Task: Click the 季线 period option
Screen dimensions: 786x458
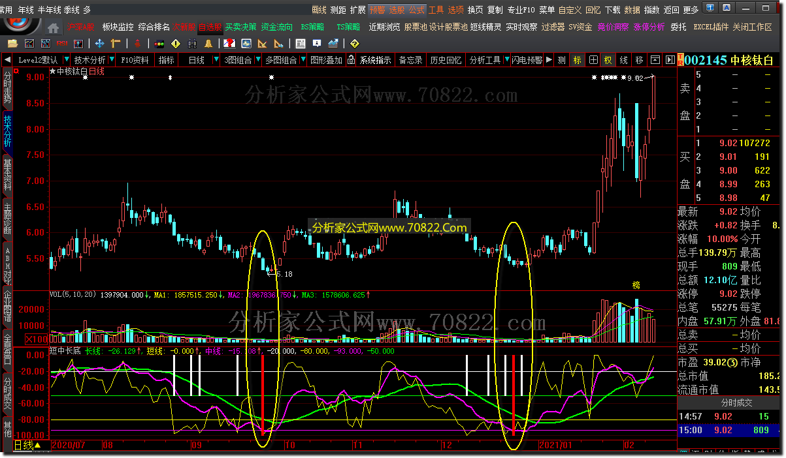Action: point(72,10)
